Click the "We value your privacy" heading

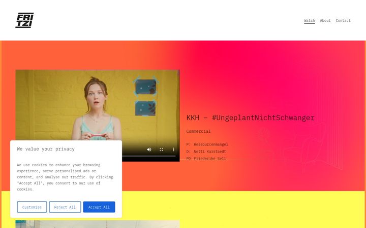(46, 149)
